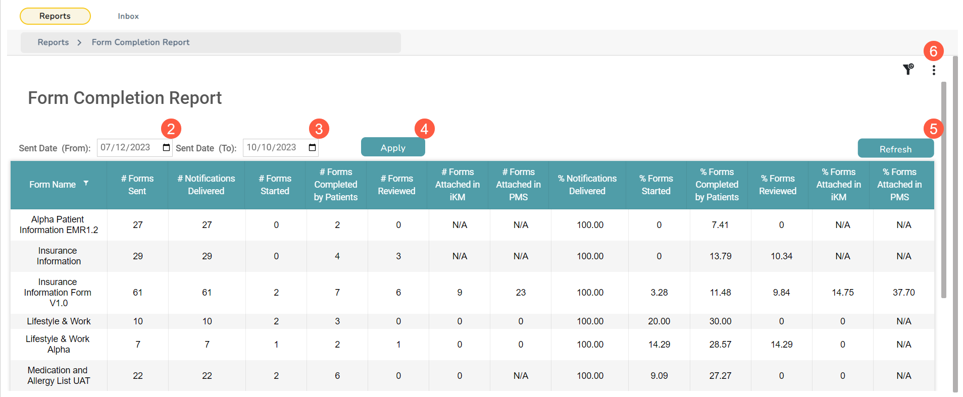Screen dimensions: 963x397
Task: Click the Form Name column filter icon
Action: coord(86,184)
